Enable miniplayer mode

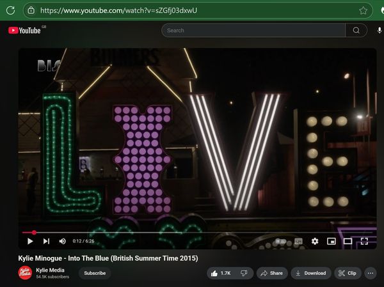(x=332, y=241)
